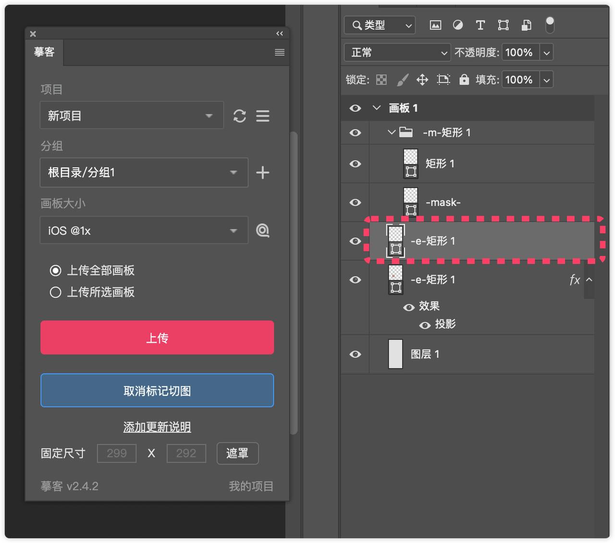Open the plugin panel hamburger menu
The width and height of the screenshot is (615, 543).
coord(280,52)
